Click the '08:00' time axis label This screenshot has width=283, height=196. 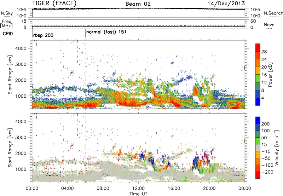pyautogui.click(x=103, y=189)
